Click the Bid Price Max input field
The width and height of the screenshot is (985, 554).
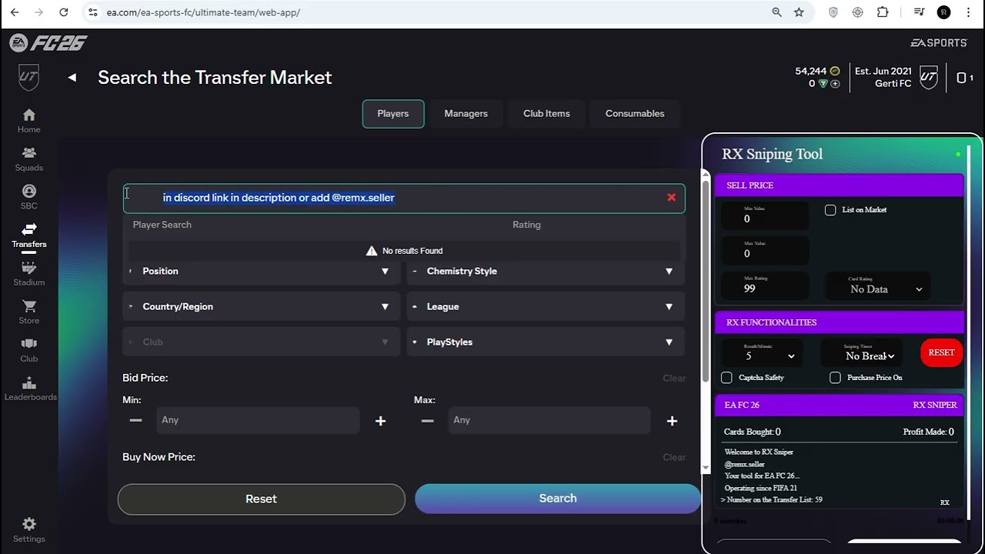click(x=549, y=420)
